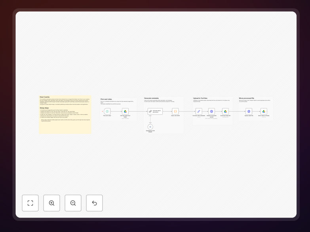Zoom in on the workflow canvas
The height and width of the screenshot is (232, 310).
51,203
